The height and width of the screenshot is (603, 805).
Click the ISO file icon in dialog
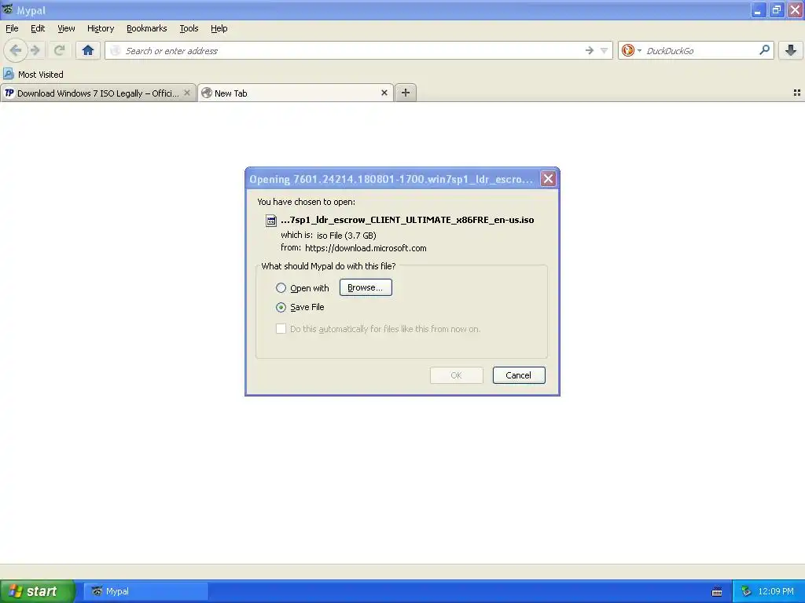click(271, 221)
